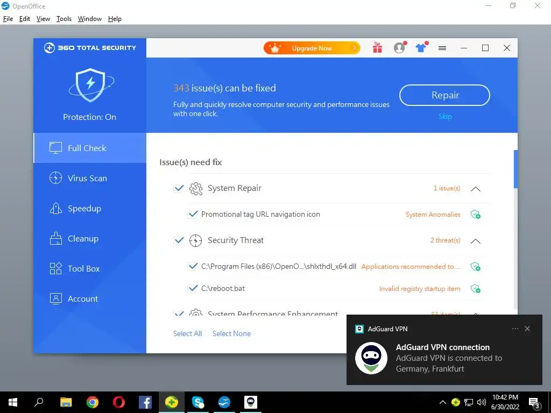Open taskbar search magnifier
Screen dimensions: 551x413
click(x=39, y=402)
